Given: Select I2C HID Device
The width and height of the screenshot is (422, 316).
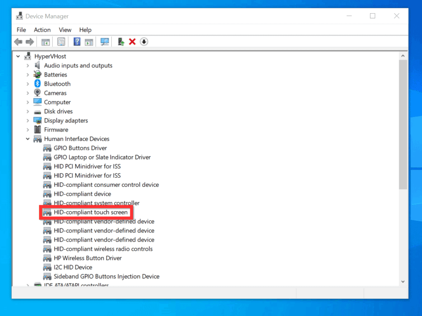Looking at the screenshot, I should (x=73, y=267).
